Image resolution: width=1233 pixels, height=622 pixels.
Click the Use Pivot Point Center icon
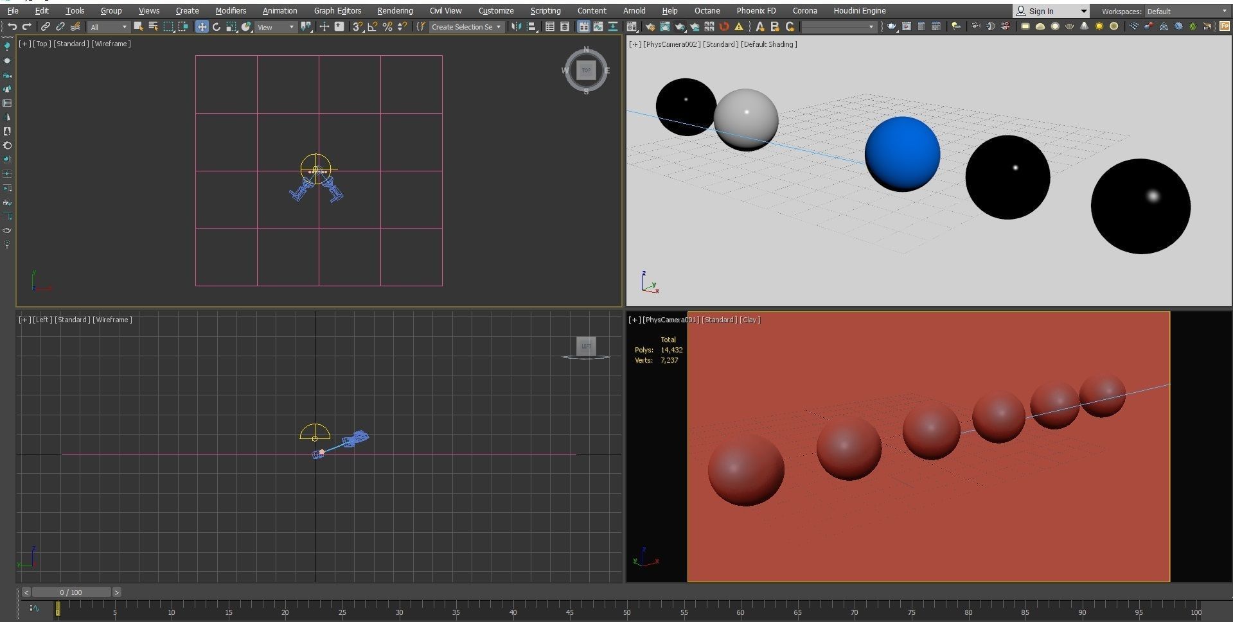pyautogui.click(x=306, y=26)
